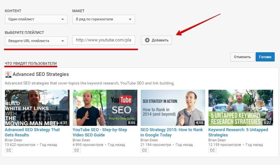
Task: Click CC badge under YouTube SEO video
Action: 77,150
